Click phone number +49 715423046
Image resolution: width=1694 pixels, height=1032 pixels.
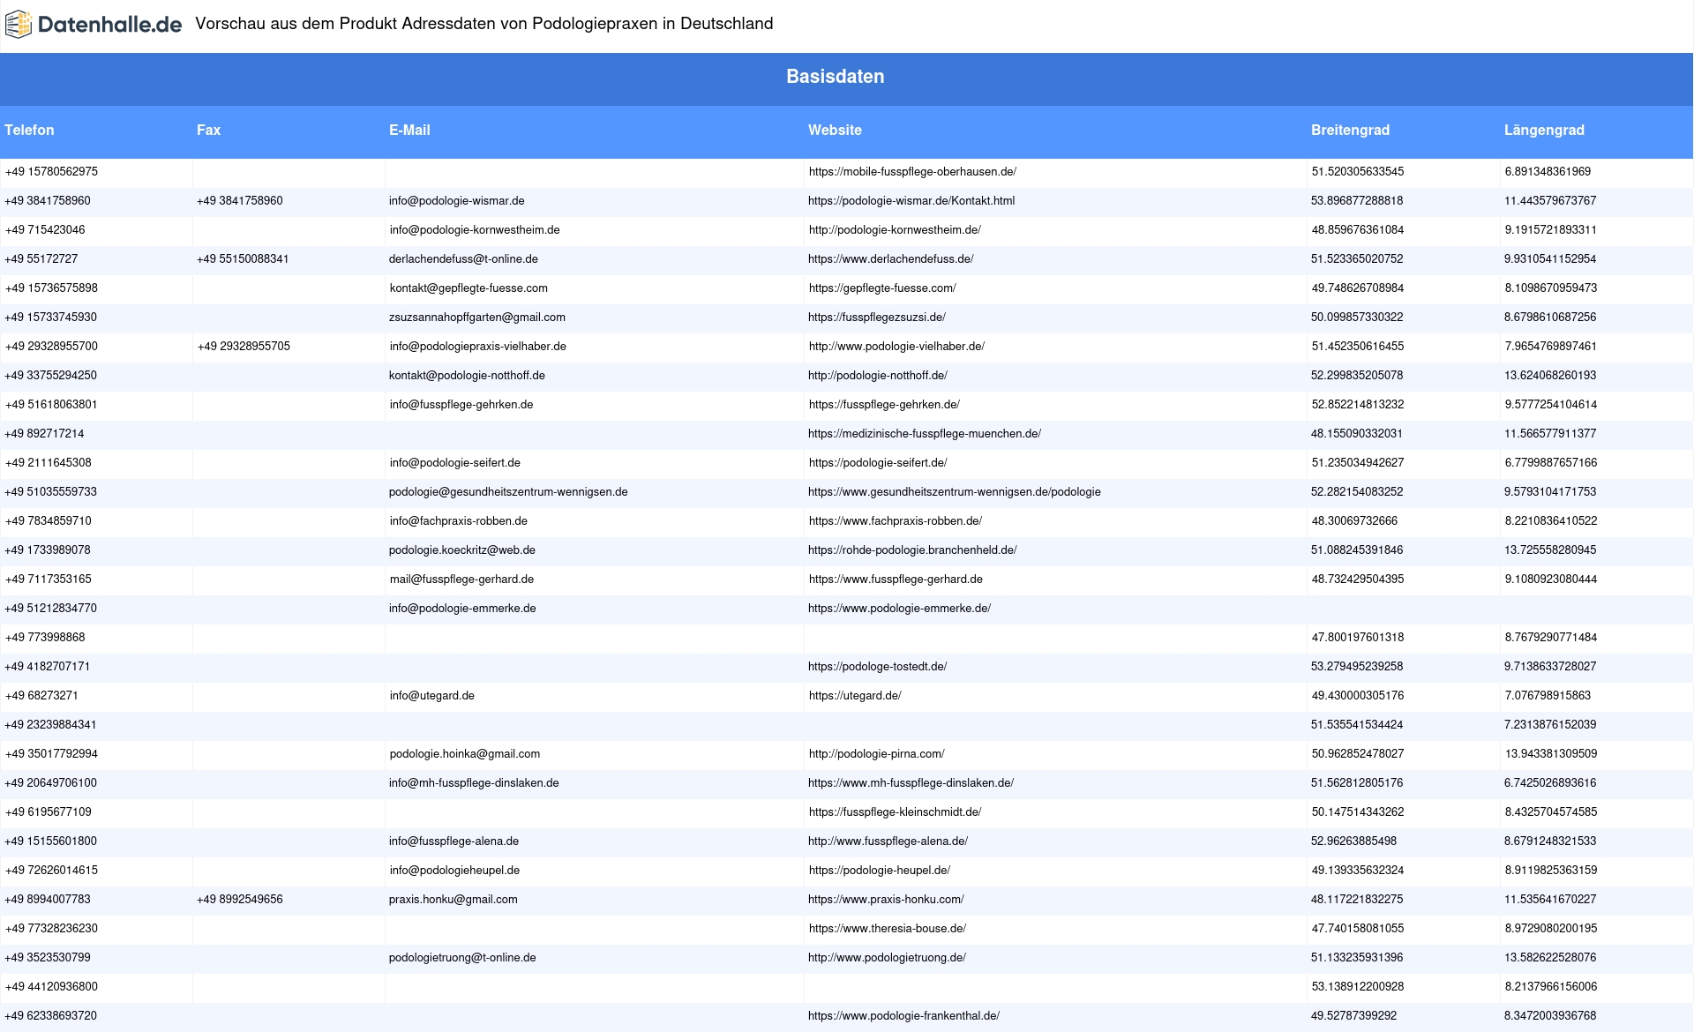coord(45,230)
